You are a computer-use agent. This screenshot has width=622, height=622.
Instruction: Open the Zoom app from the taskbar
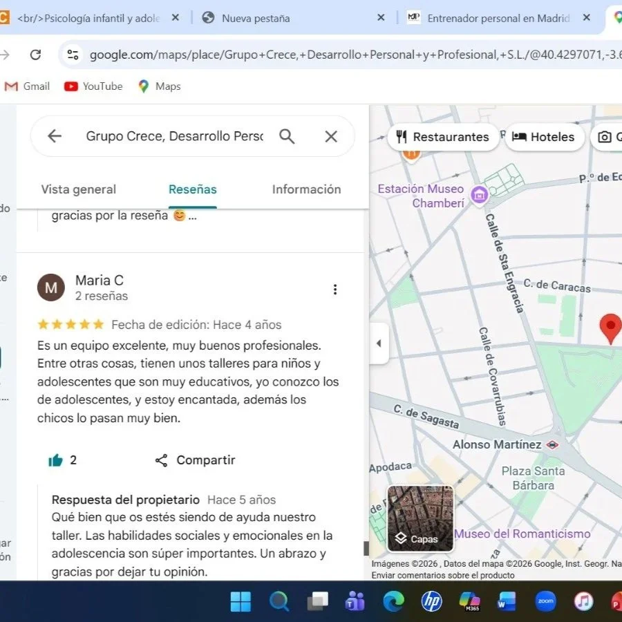[x=545, y=601]
